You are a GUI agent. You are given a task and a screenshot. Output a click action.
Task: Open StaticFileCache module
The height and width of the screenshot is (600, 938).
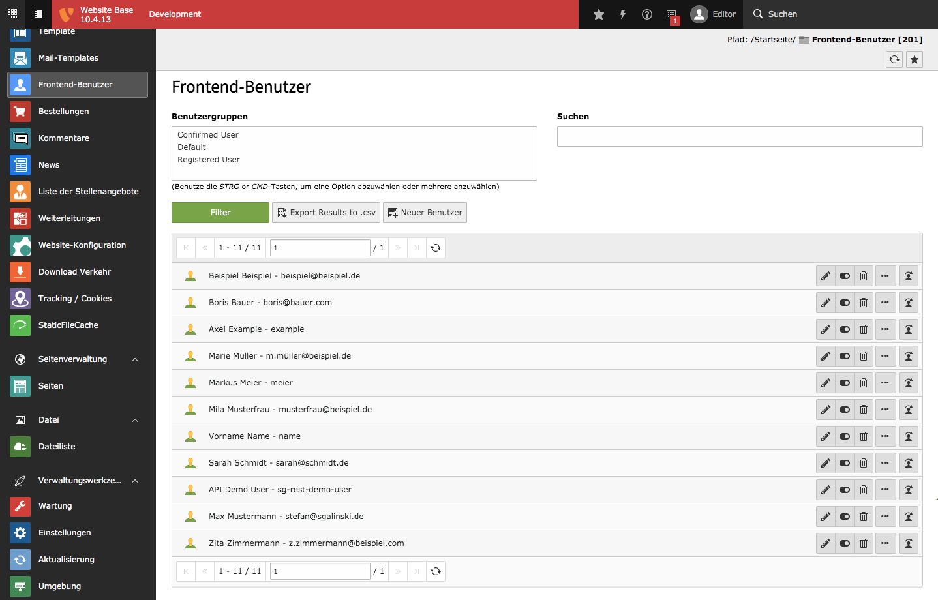click(78, 325)
